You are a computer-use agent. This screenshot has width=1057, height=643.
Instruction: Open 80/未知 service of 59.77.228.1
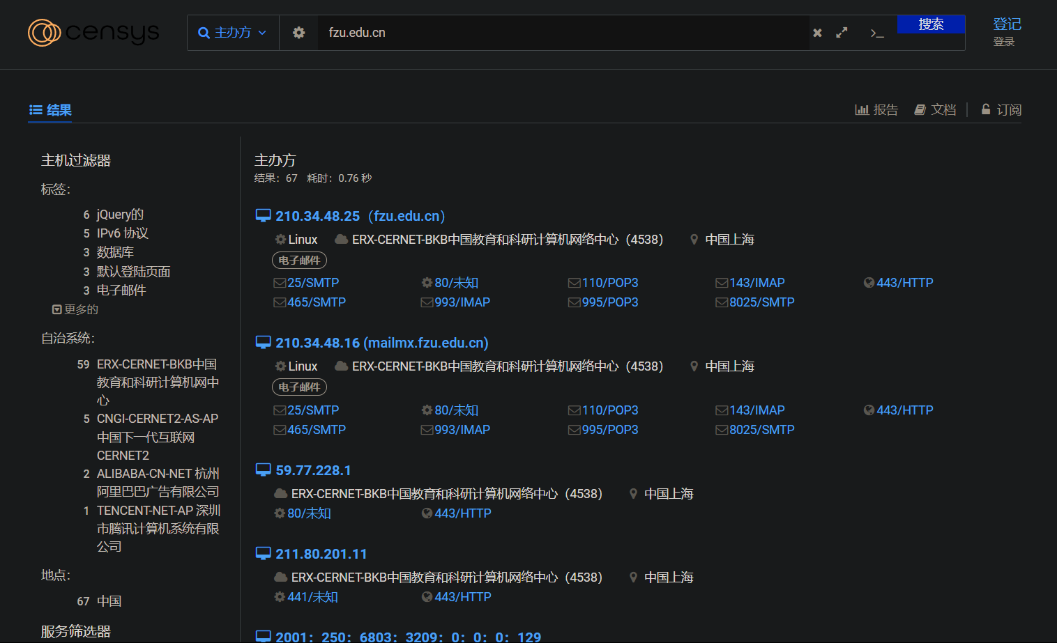pyautogui.click(x=303, y=513)
